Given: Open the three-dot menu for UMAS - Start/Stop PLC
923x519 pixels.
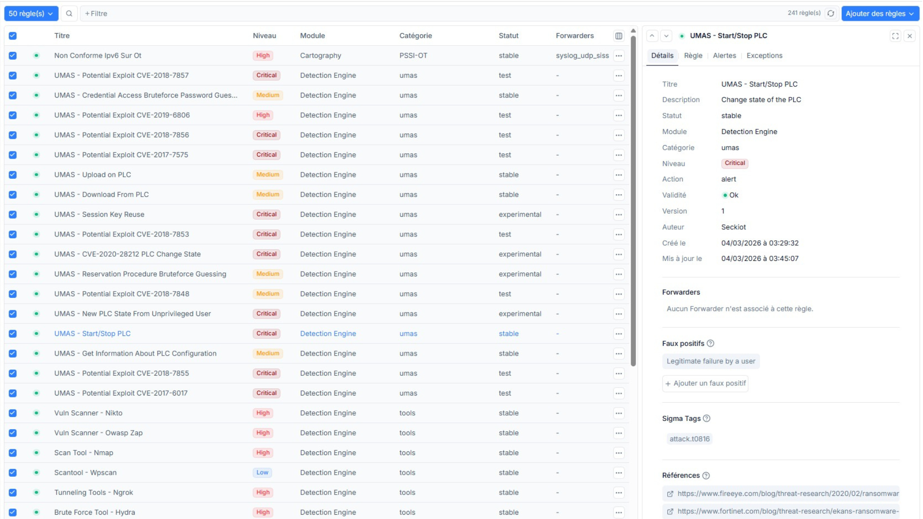Looking at the screenshot, I should pos(619,334).
